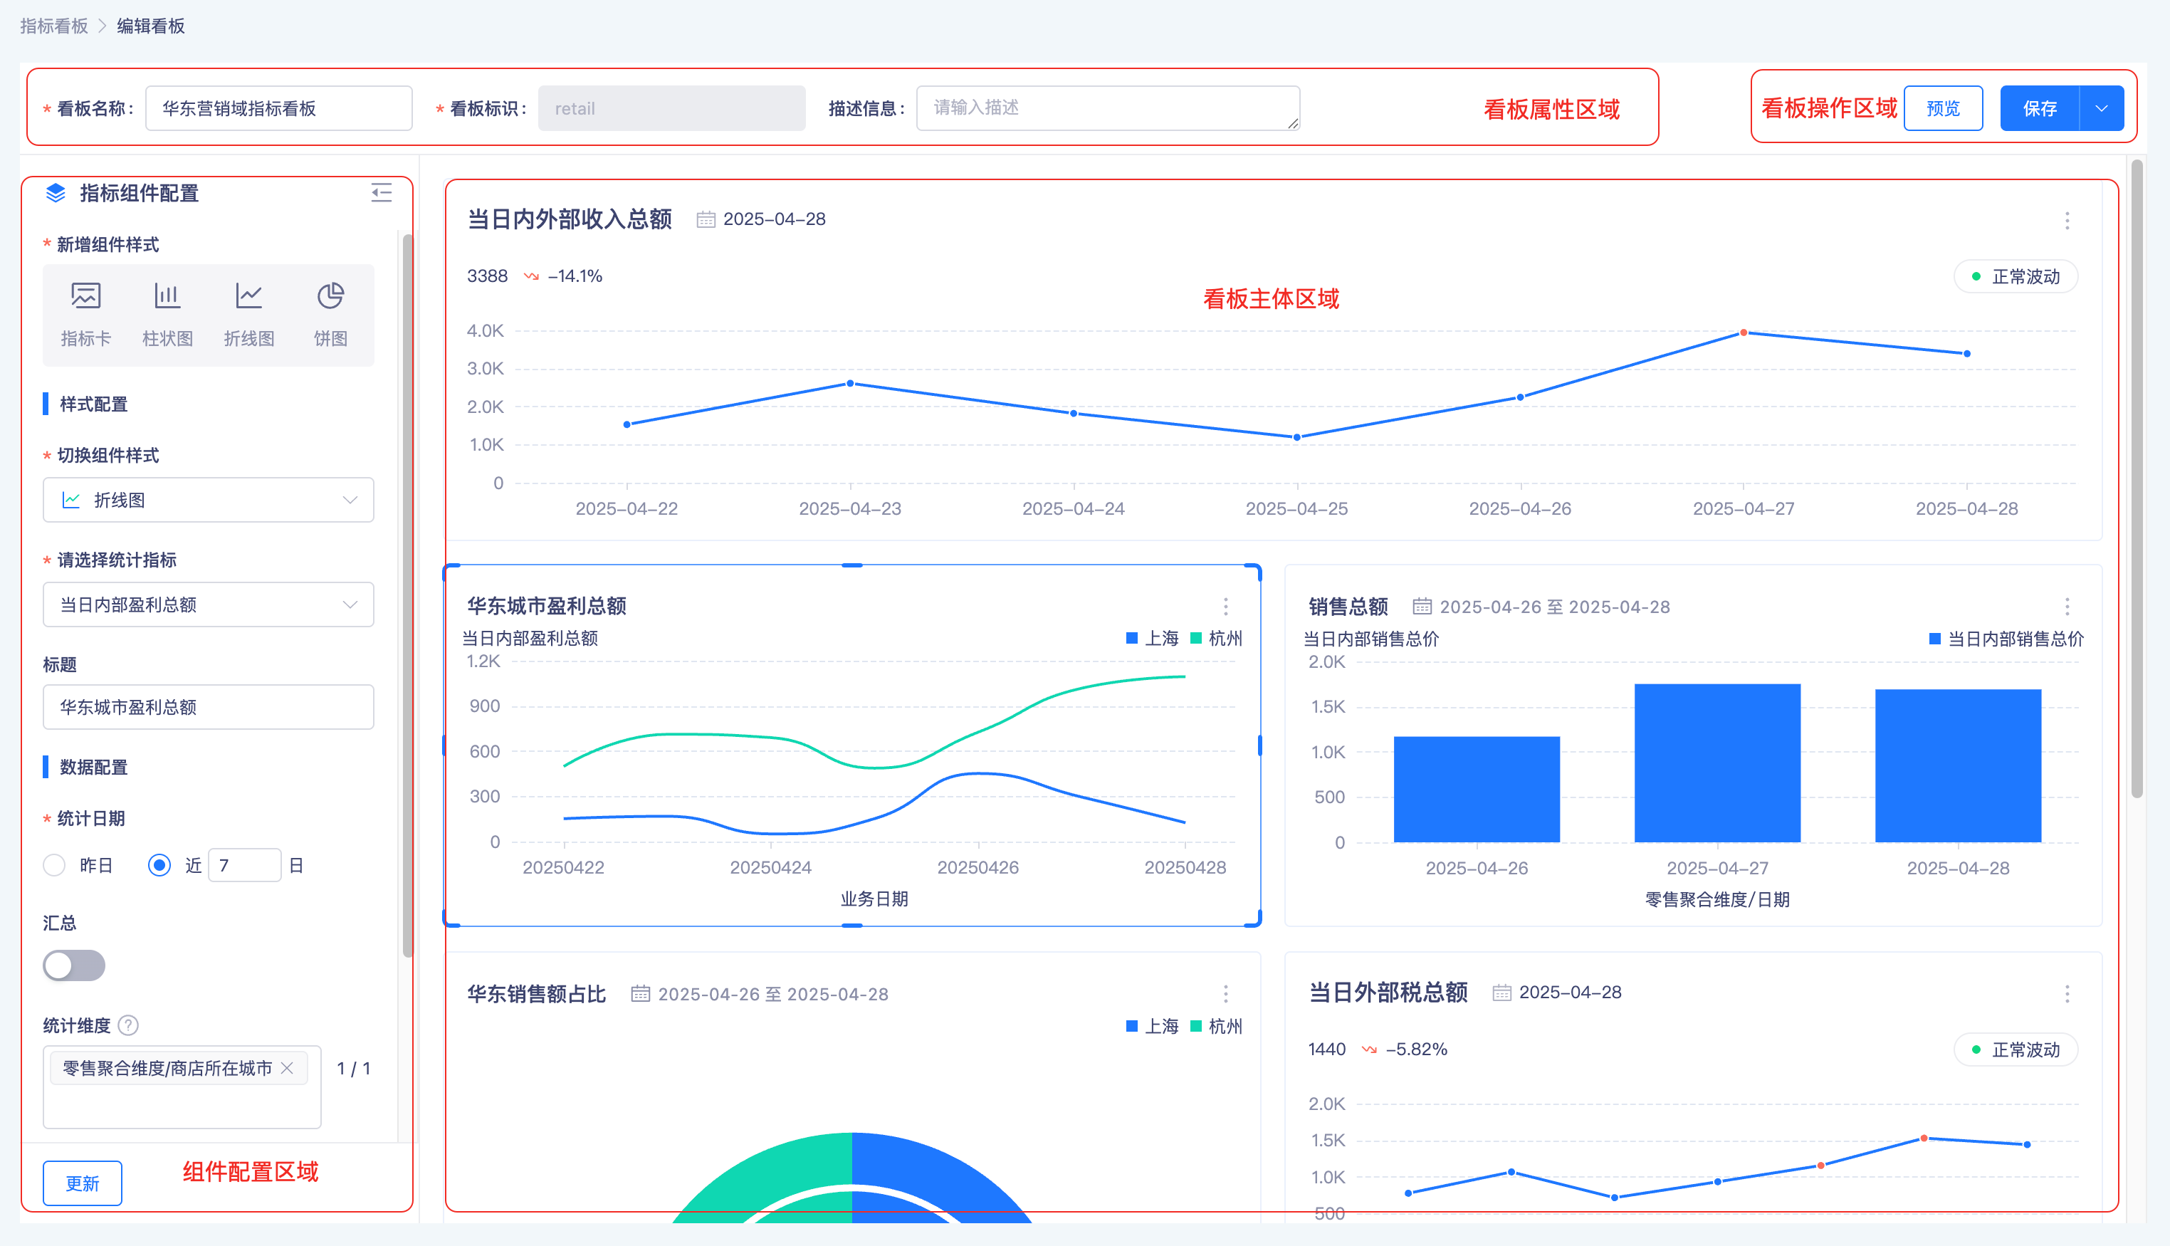Viewport: 2170px width, 1246px height.
Task: Click the downtrend icon beside -14.1%
Action: pyautogui.click(x=531, y=276)
